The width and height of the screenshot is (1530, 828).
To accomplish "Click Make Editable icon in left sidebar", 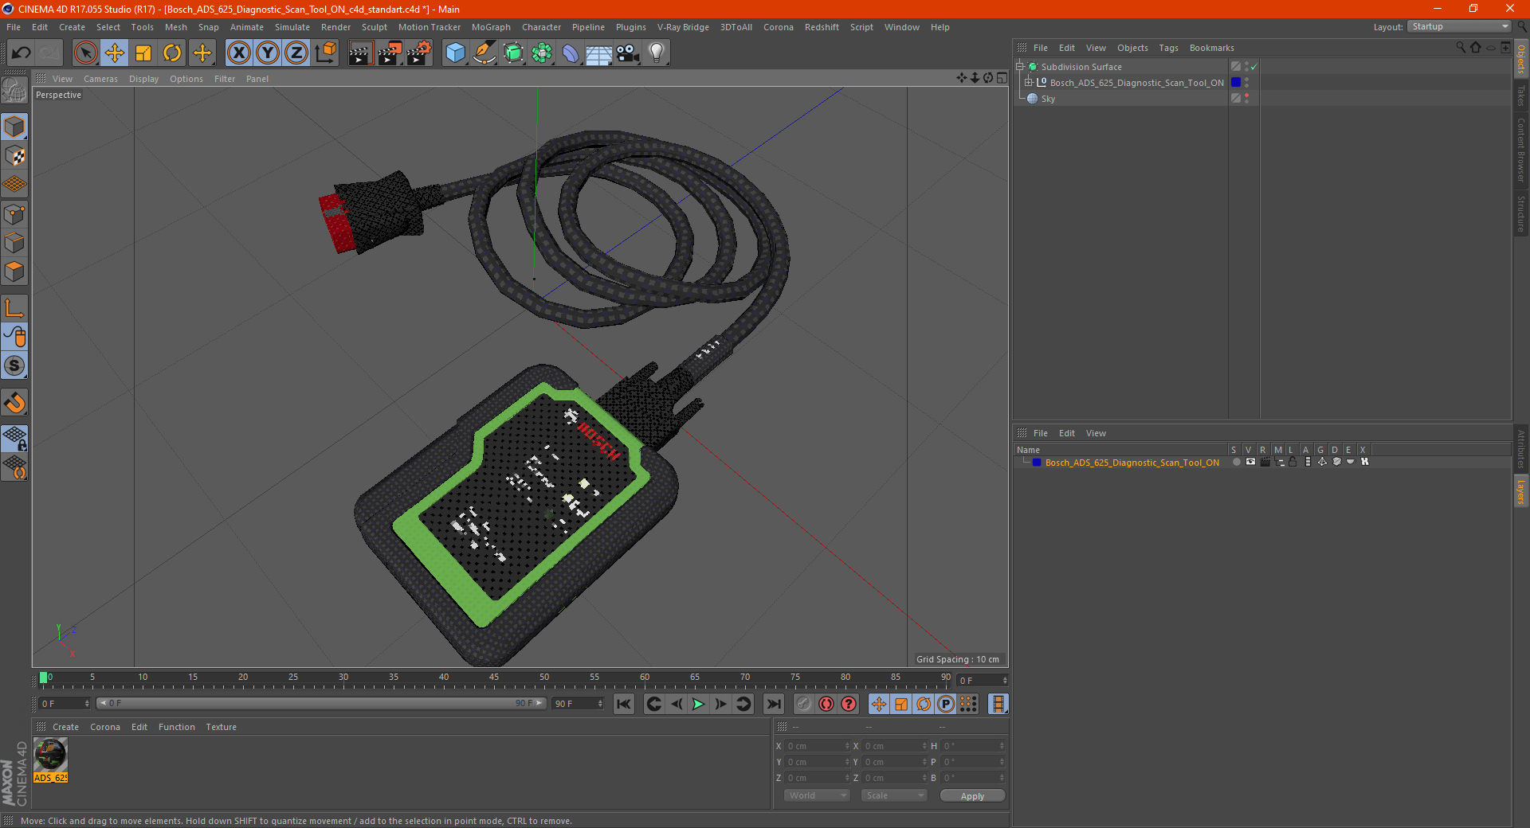I will [14, 91].
